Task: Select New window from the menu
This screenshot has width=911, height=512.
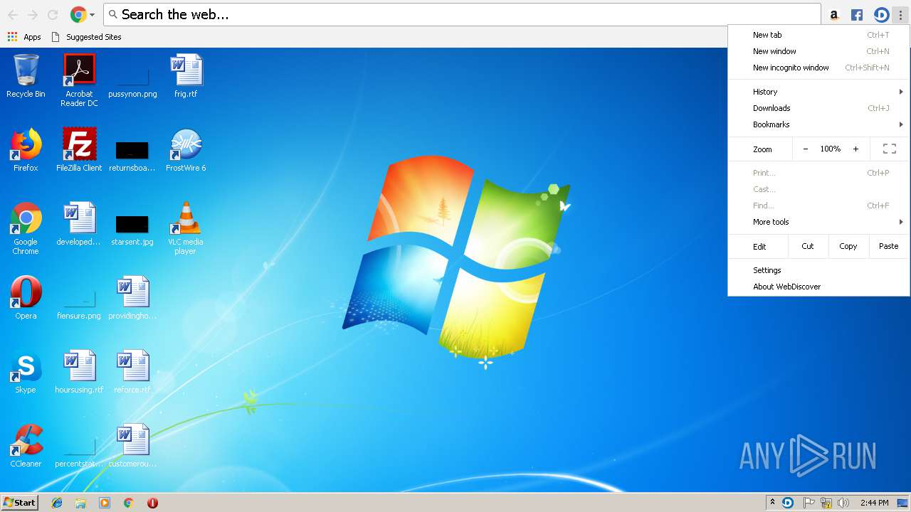Action: tap(818, 51)
